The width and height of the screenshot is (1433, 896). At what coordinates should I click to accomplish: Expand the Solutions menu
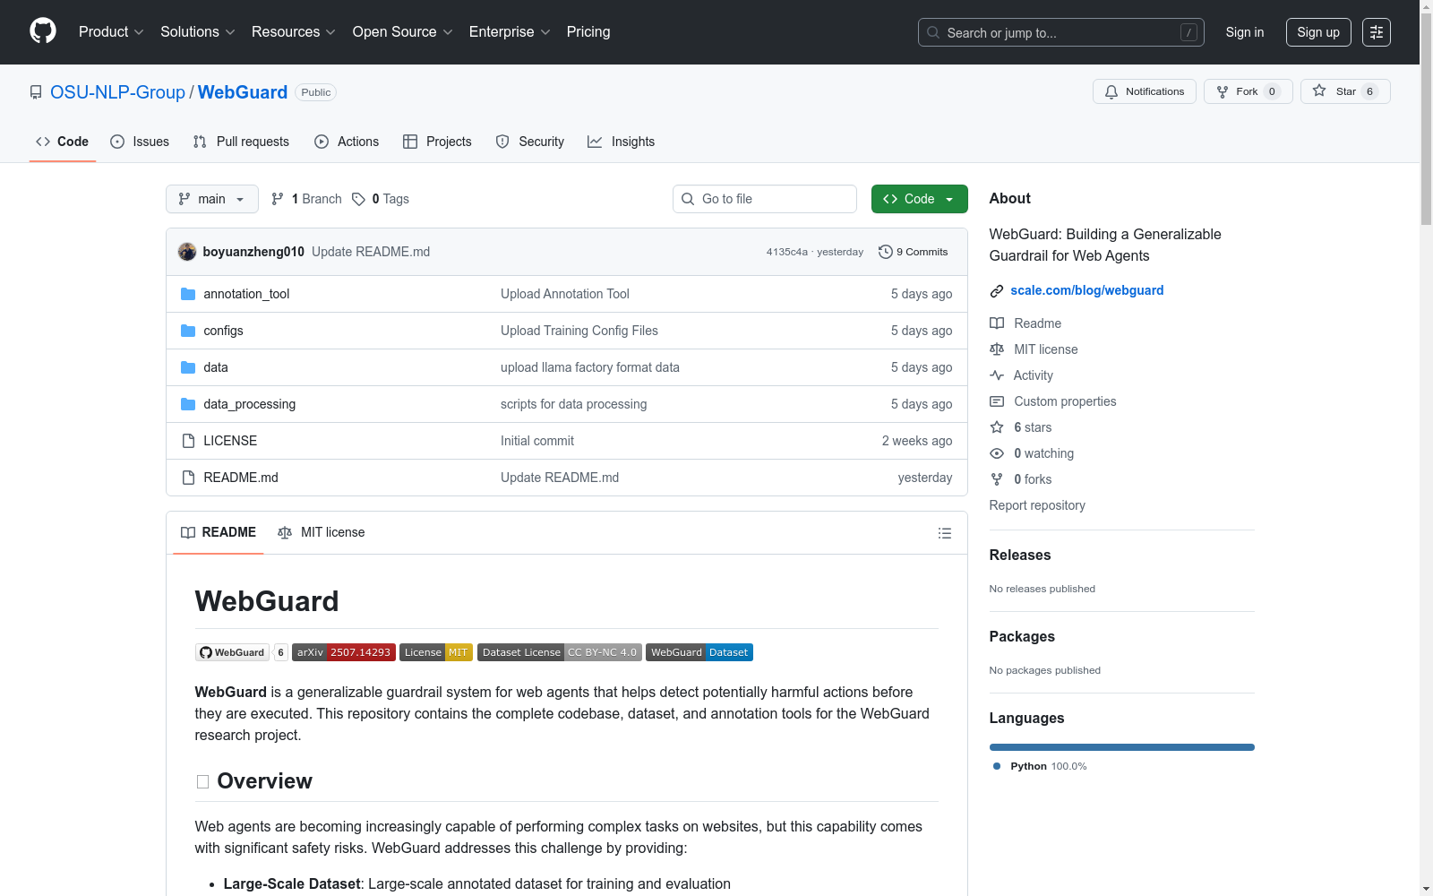[198, 32]
